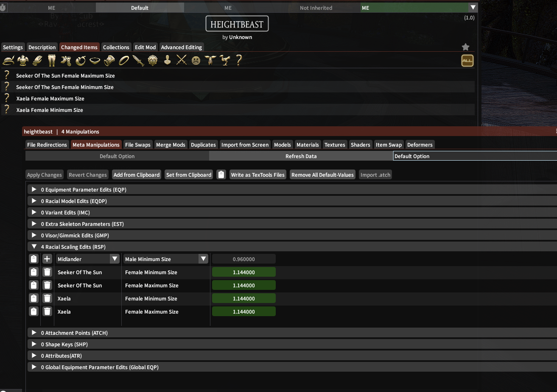Switch to File Redirections tab

pyautogui.click(x=47, y=145)
